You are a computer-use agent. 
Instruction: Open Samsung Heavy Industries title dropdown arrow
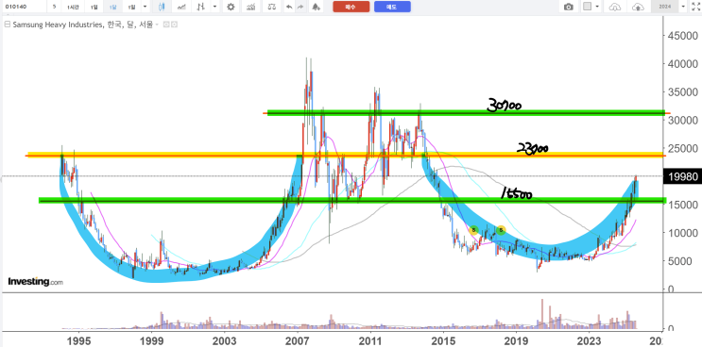point(157,25)
